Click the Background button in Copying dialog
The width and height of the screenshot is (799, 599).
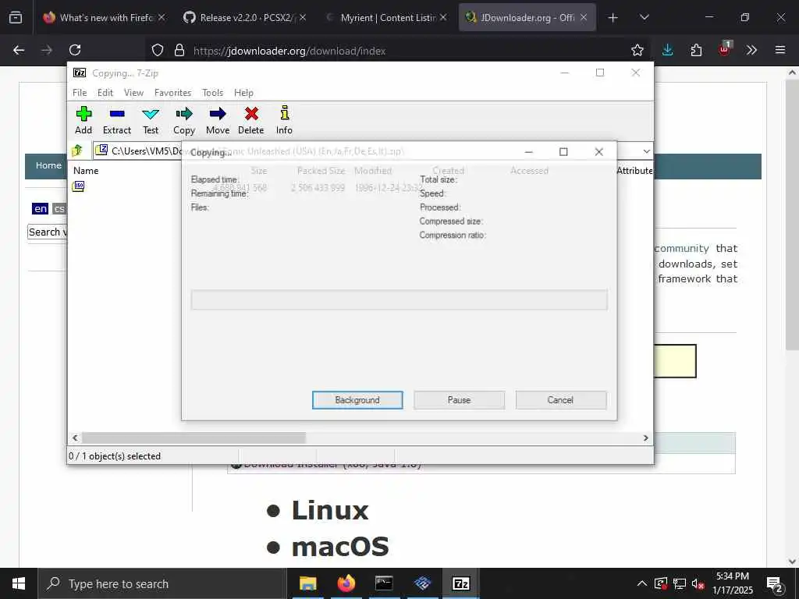(357, 400)
